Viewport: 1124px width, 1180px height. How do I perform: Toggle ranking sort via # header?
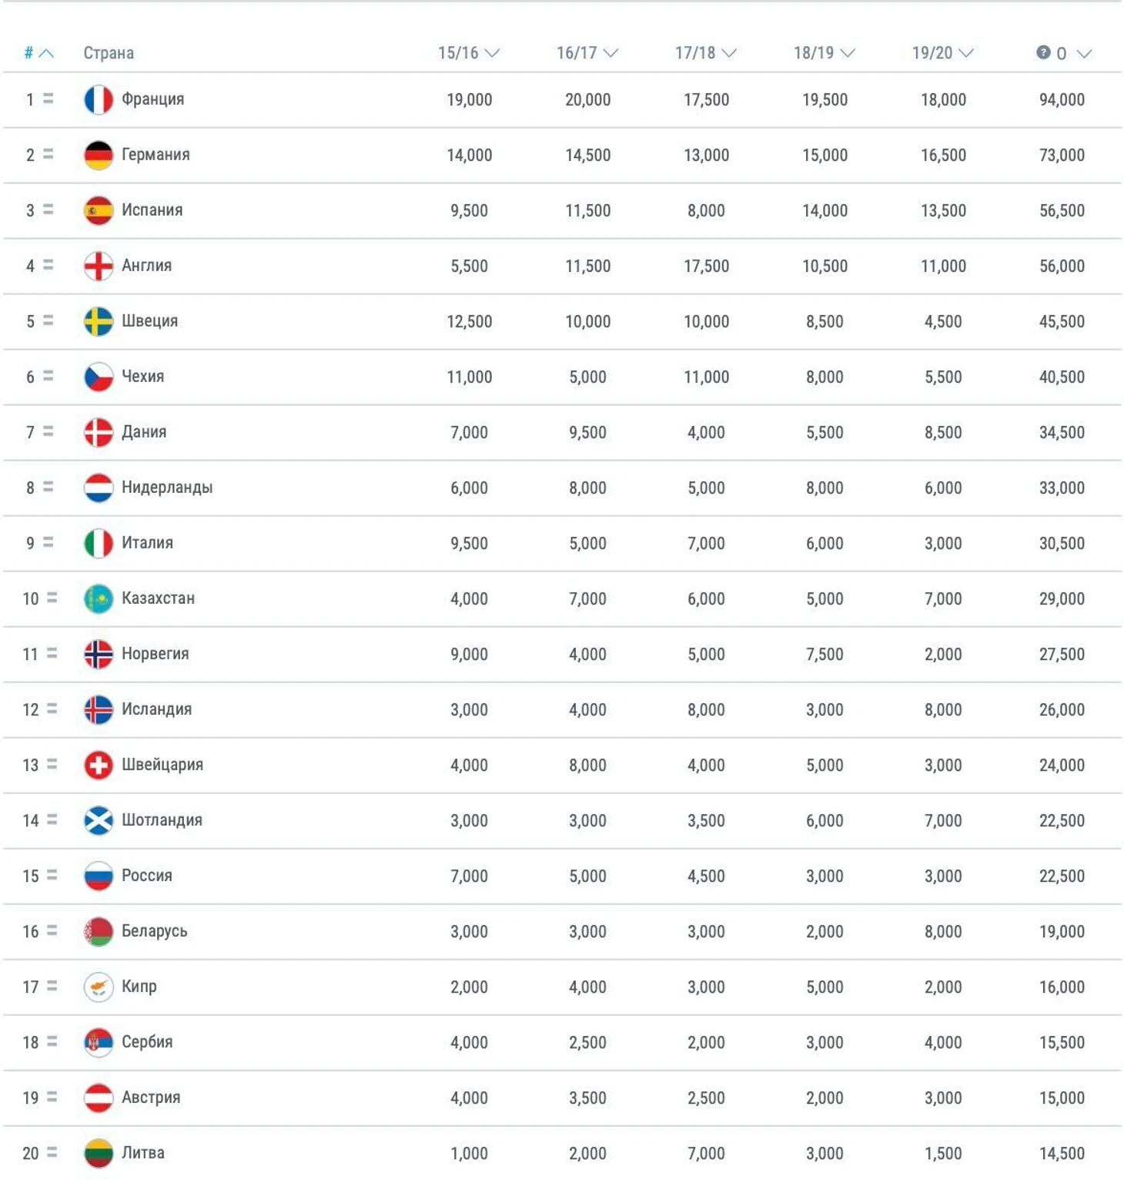(x=38, y=53)
